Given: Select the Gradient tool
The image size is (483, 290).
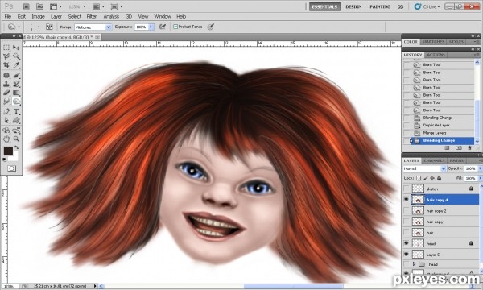Looking at the screenshot, I should point(16,93).
